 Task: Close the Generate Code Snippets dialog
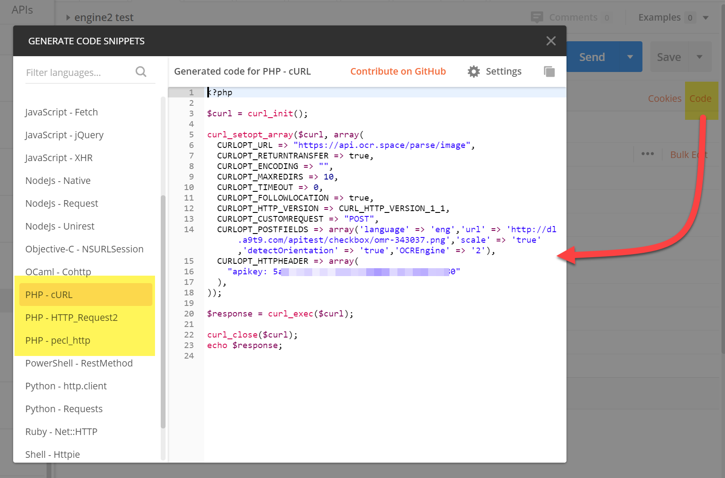point(551,41)
